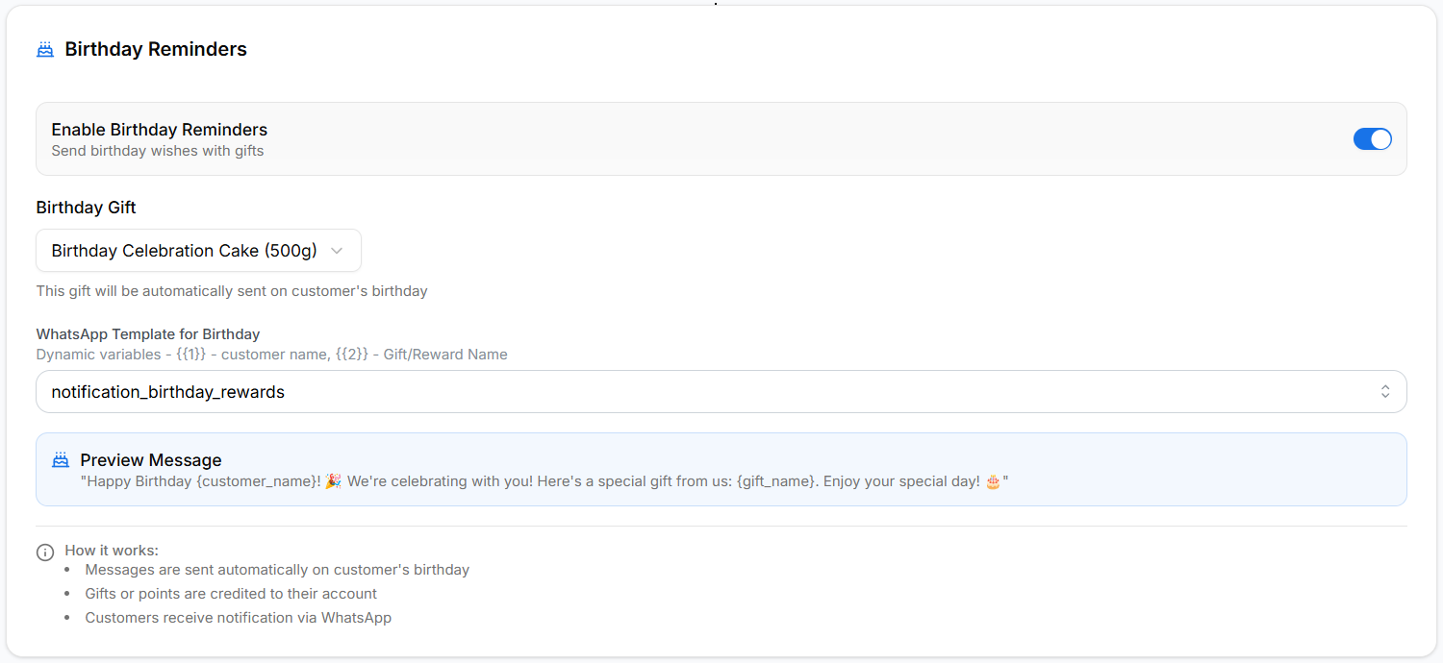Viewport: 1443px width, 663px height.
Task: Click the Customers receive notification via WhatsApp bullet
Action: [239, 618]
